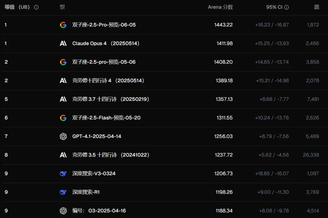The width and height of the screenshot is (328, 218).
Task: Click the Anthropic logo beside 克劳德 3.7 十四行诗
Action: click(63, 99)
